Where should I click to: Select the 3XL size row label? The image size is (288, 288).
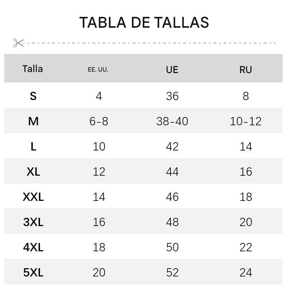33,222
